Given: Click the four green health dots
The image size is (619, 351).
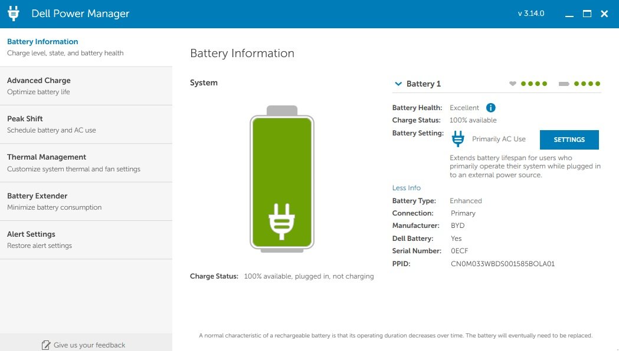Looking at the screenshot, I should tap(534, 84).
